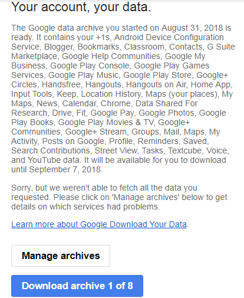Click the 'Your account, your data.' heading

[81, 7]
